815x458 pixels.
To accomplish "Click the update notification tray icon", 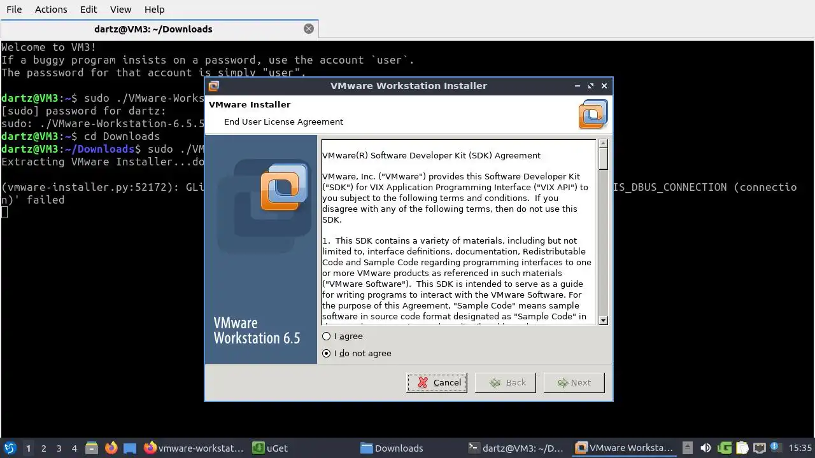I will (x=776, y=448).
